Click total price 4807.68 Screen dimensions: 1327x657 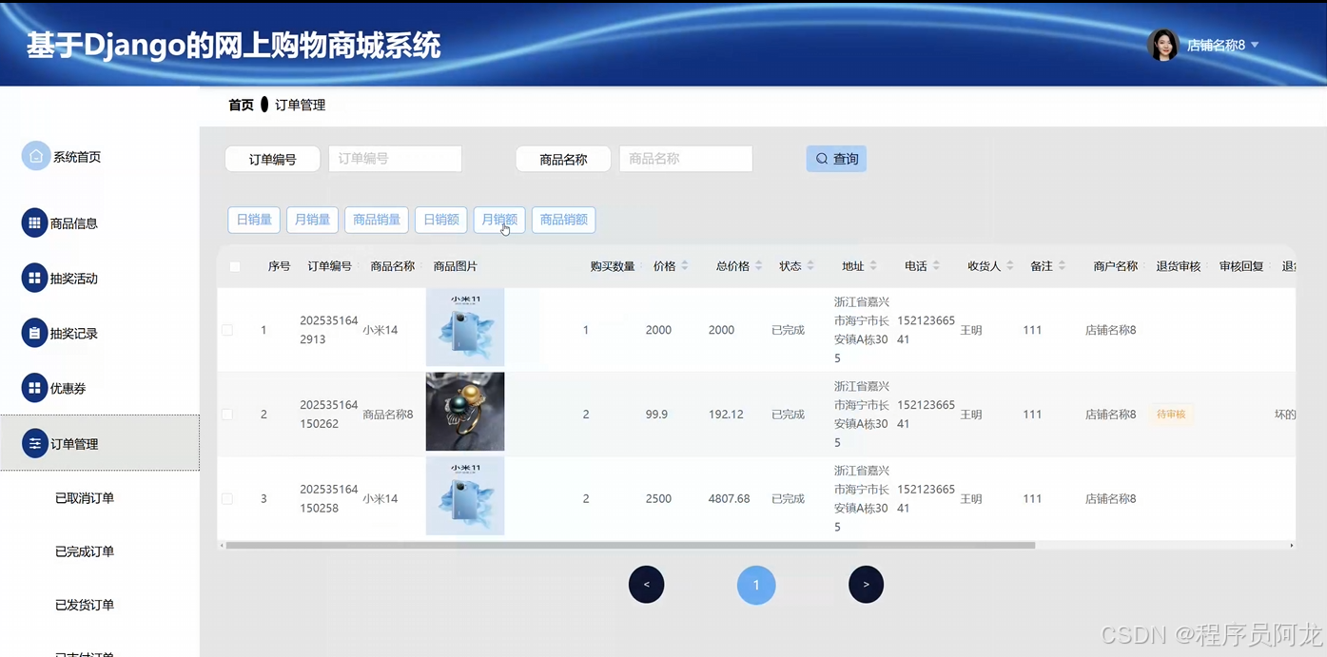click(729, 498)
